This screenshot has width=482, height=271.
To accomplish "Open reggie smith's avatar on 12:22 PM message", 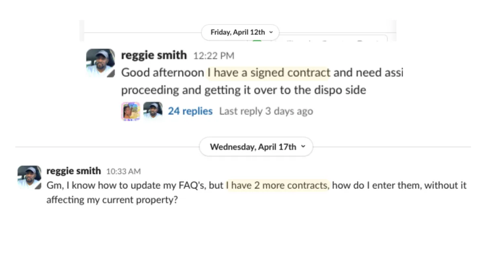I will tap(100, 63).
